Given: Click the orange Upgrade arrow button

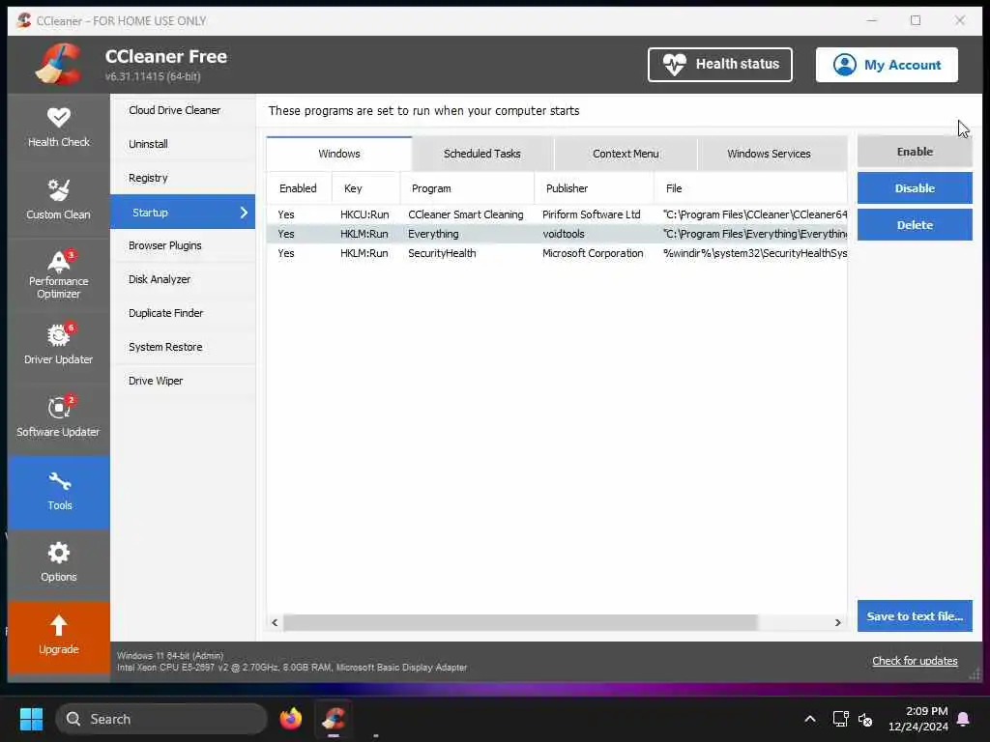Looking at the screenshot, I should point(59,636).
